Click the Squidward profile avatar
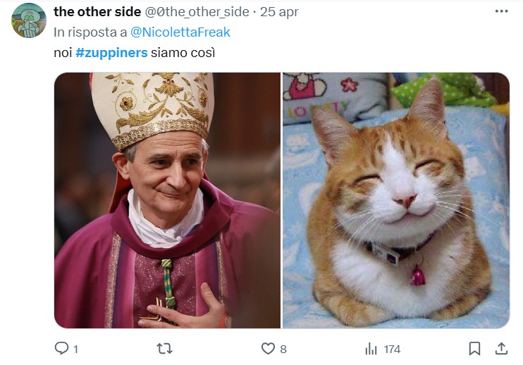Image resolution: width=523 pixels, height=365 pixels. [28, 20]
